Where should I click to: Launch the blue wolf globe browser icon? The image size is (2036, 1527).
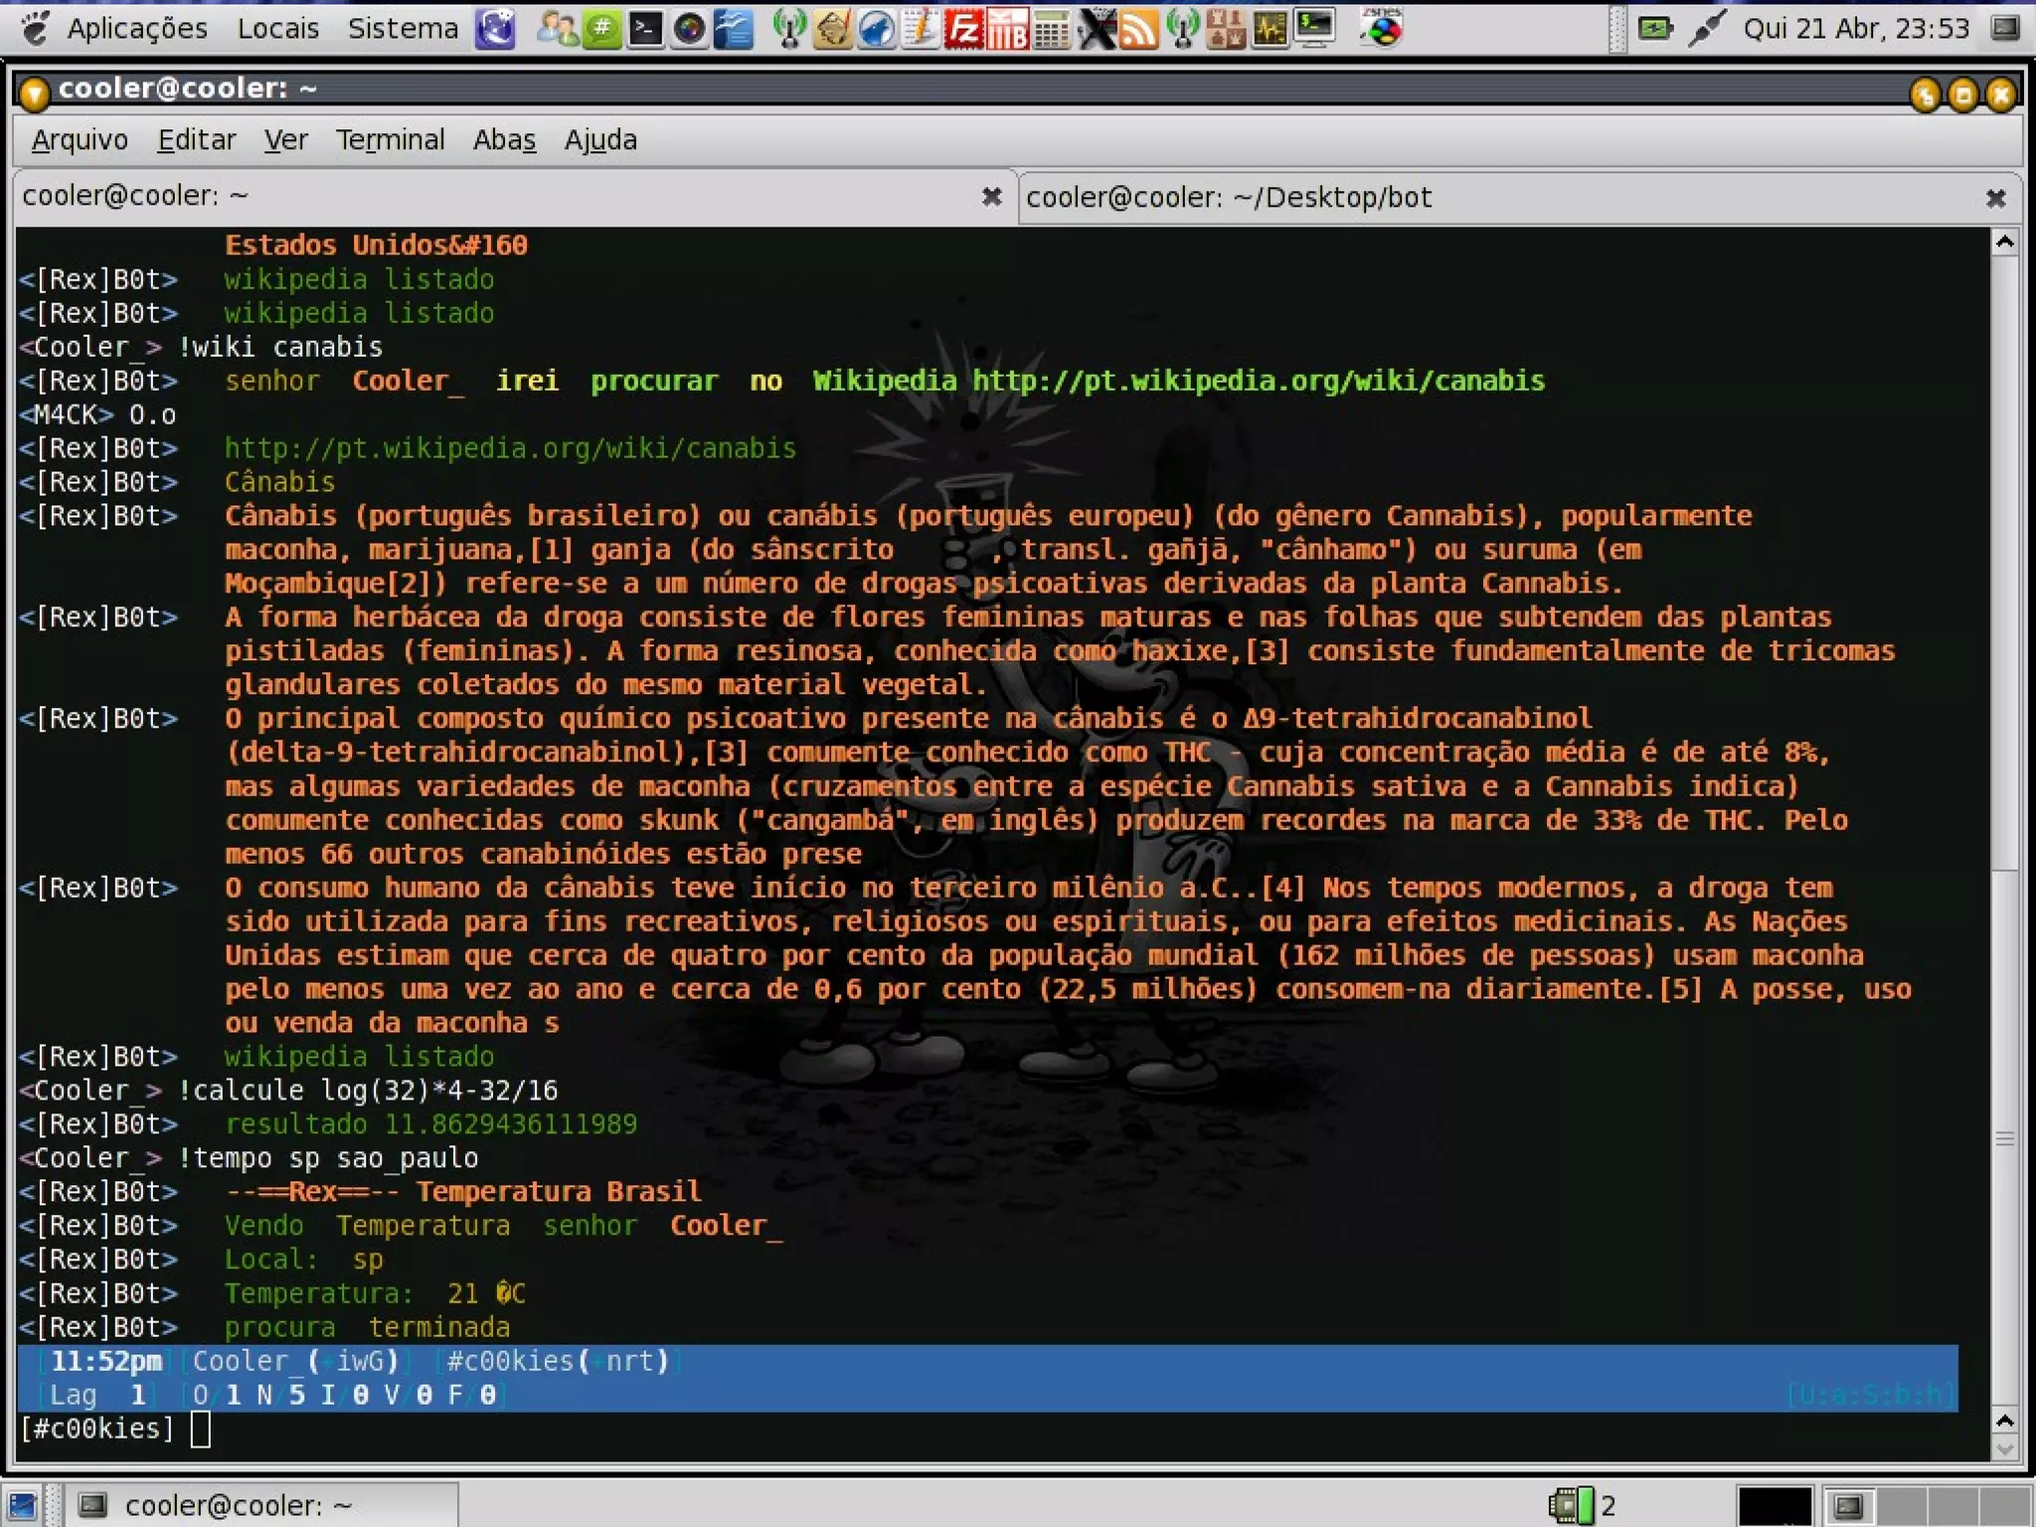(876, 28)
